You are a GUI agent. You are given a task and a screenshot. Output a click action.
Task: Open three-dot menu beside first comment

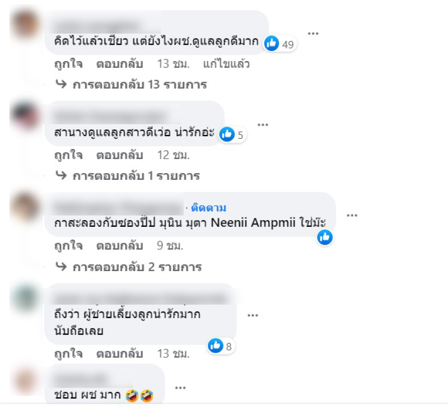click(313, 34)
